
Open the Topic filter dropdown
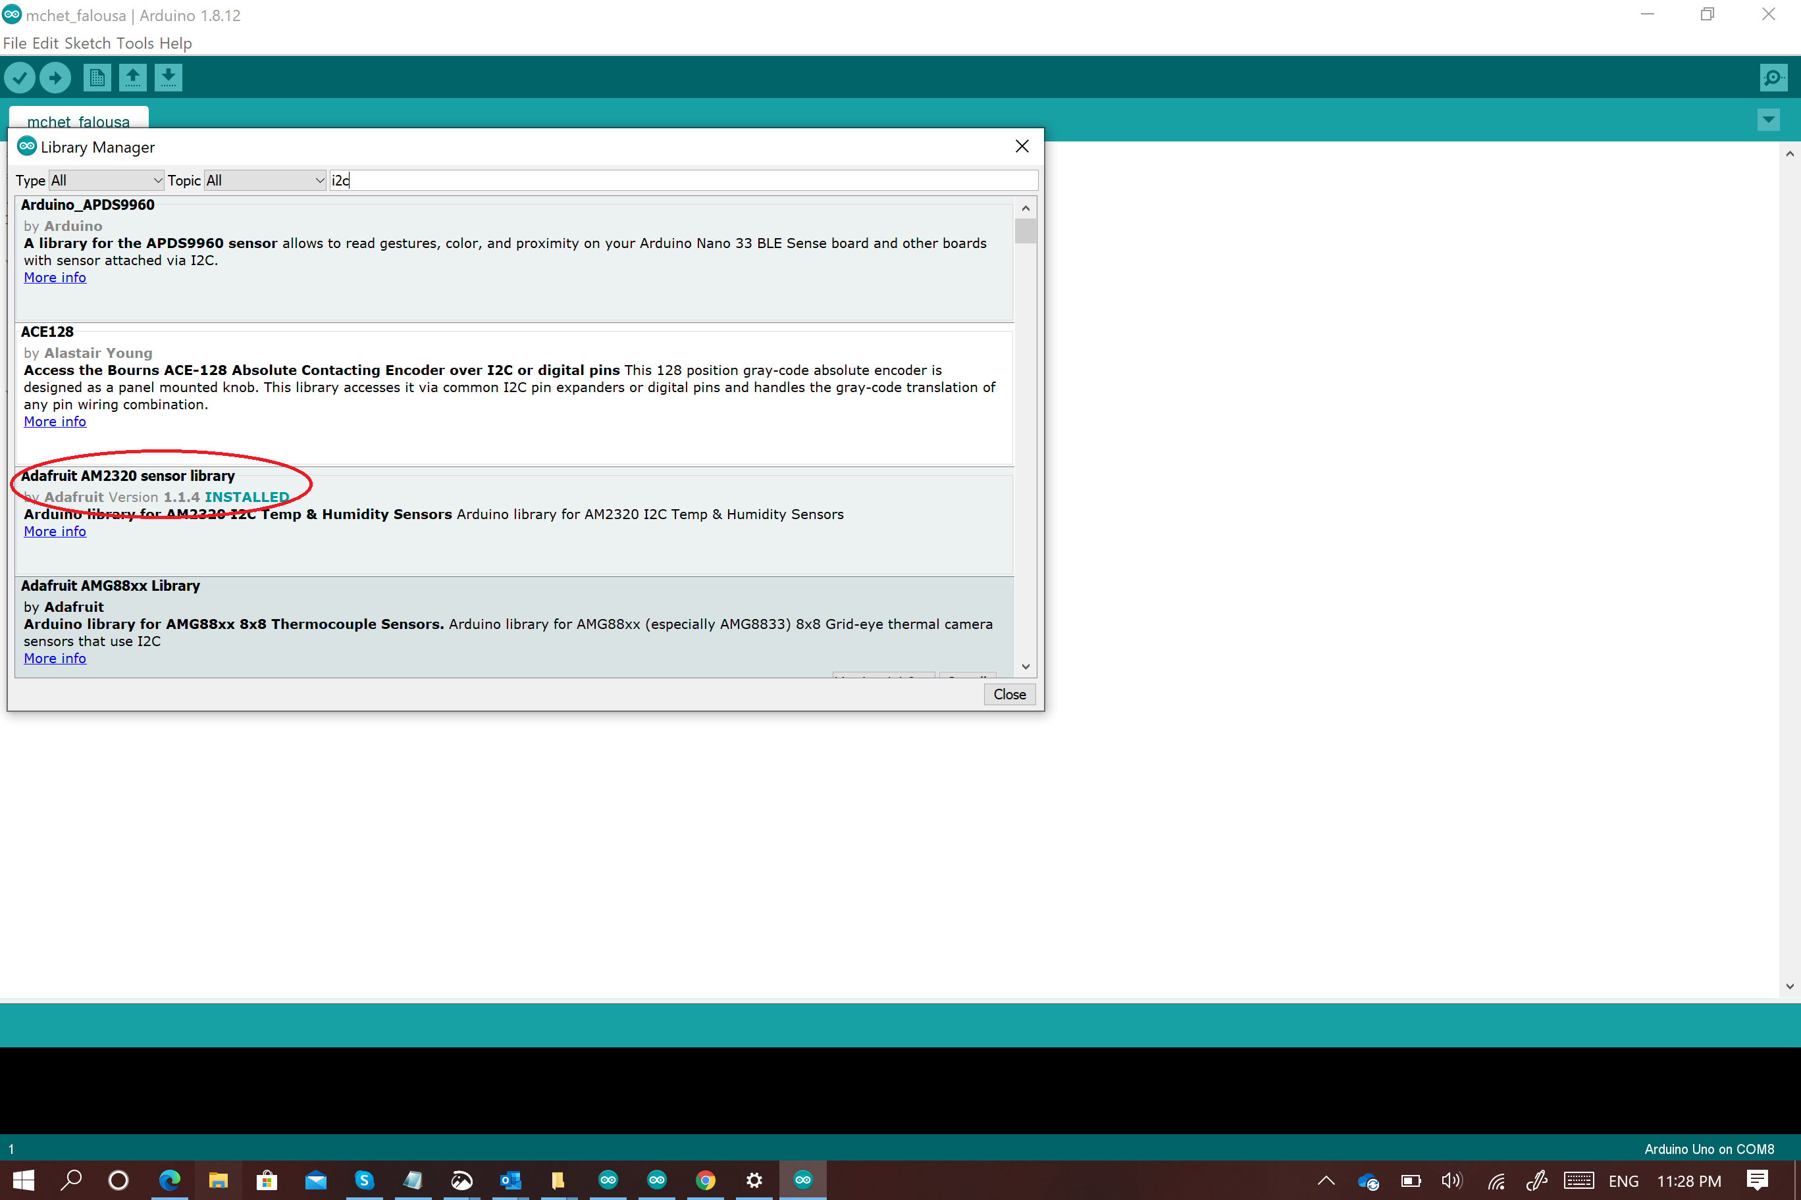tap(265, 181)
